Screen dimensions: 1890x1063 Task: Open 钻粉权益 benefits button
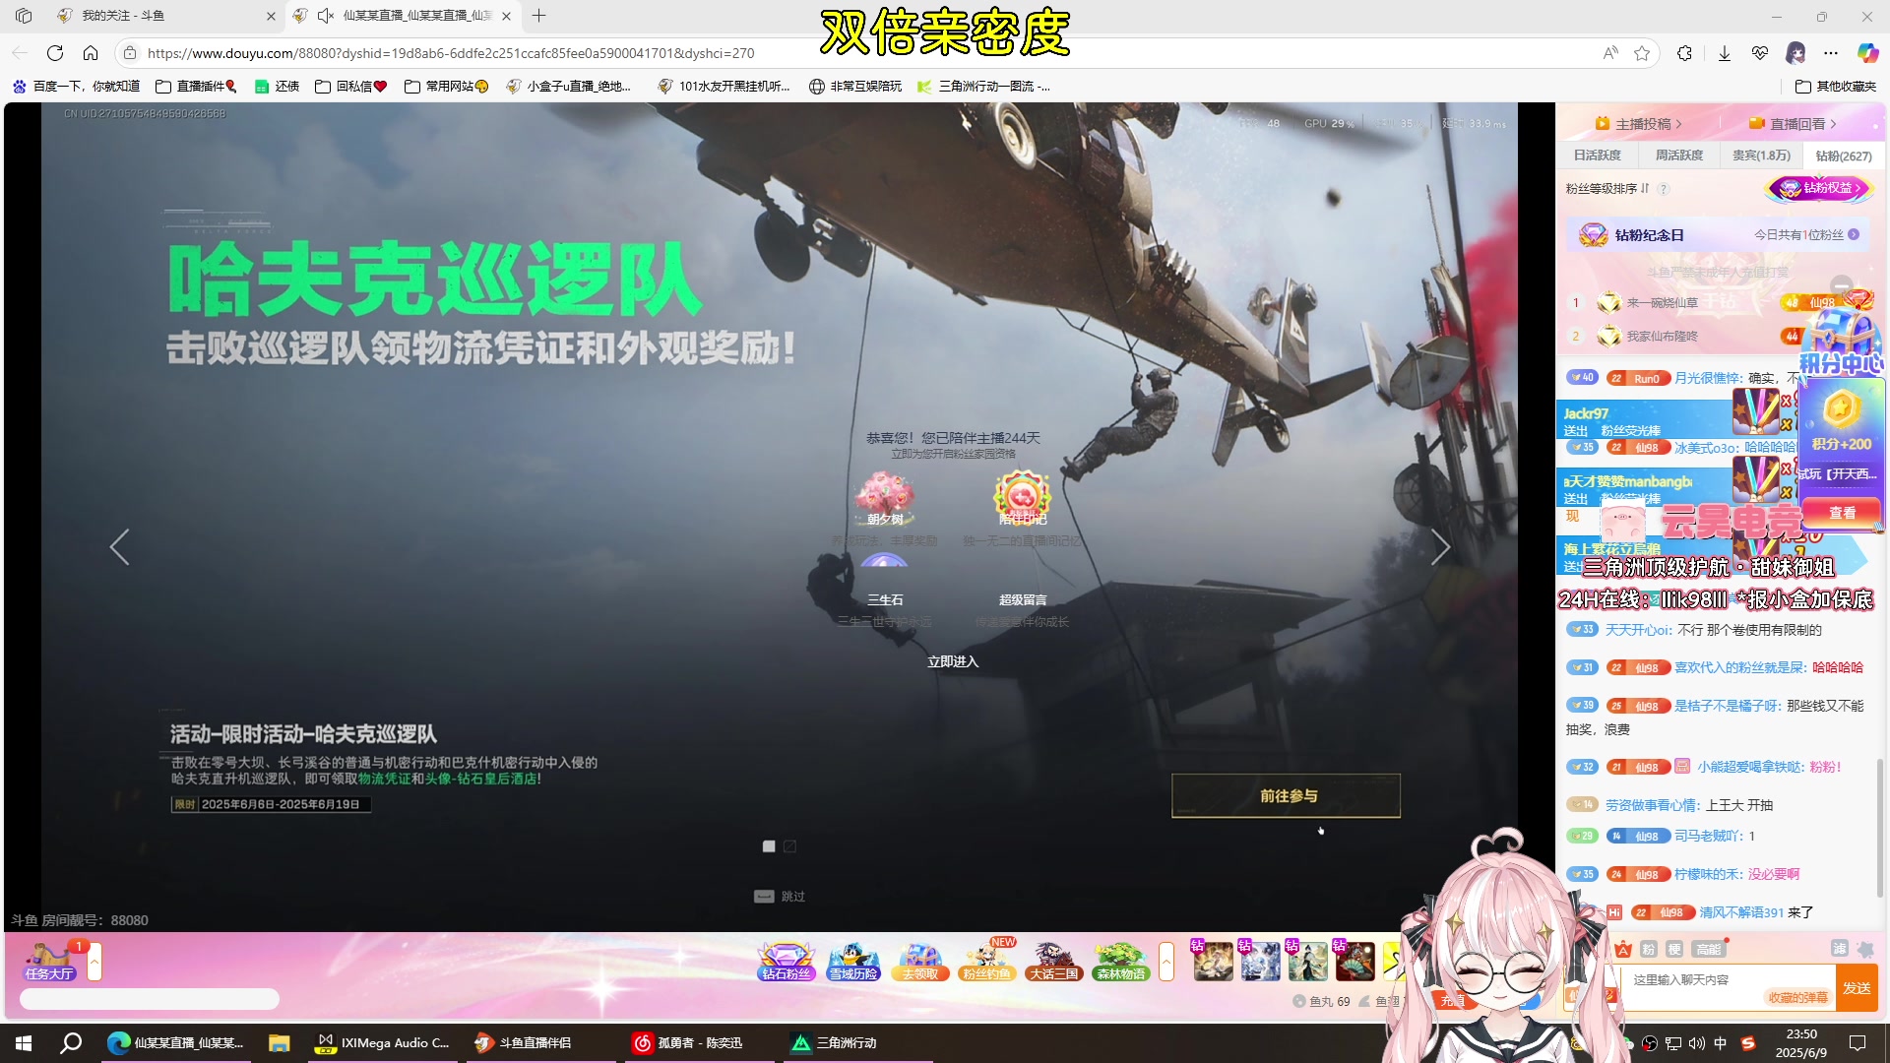pyautogui.click(x=1821, y=188)
